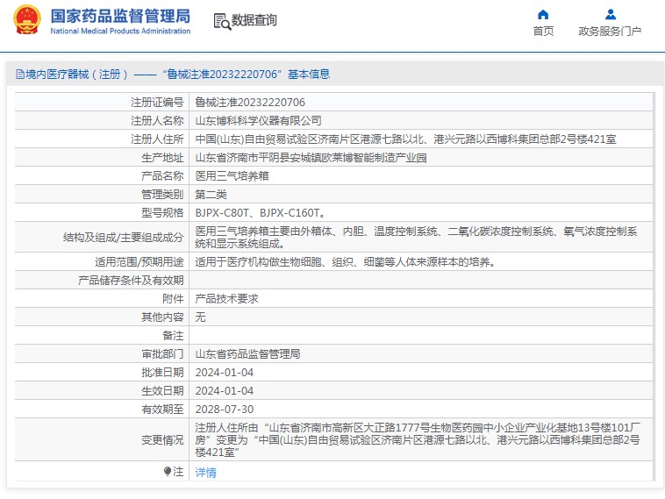
Task: Select the 数据查询 menu label
Action: pyautogui.click(x=254, y=20)
